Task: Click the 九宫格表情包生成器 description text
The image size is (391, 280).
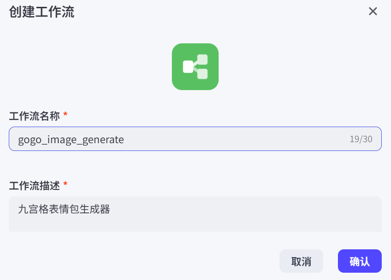Action: pos(64,209)
